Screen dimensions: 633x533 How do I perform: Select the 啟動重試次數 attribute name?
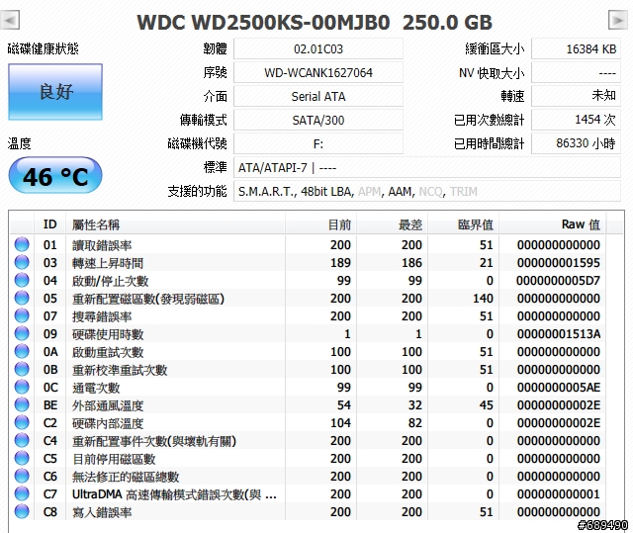pyautogui.click(x=108, y=352)
